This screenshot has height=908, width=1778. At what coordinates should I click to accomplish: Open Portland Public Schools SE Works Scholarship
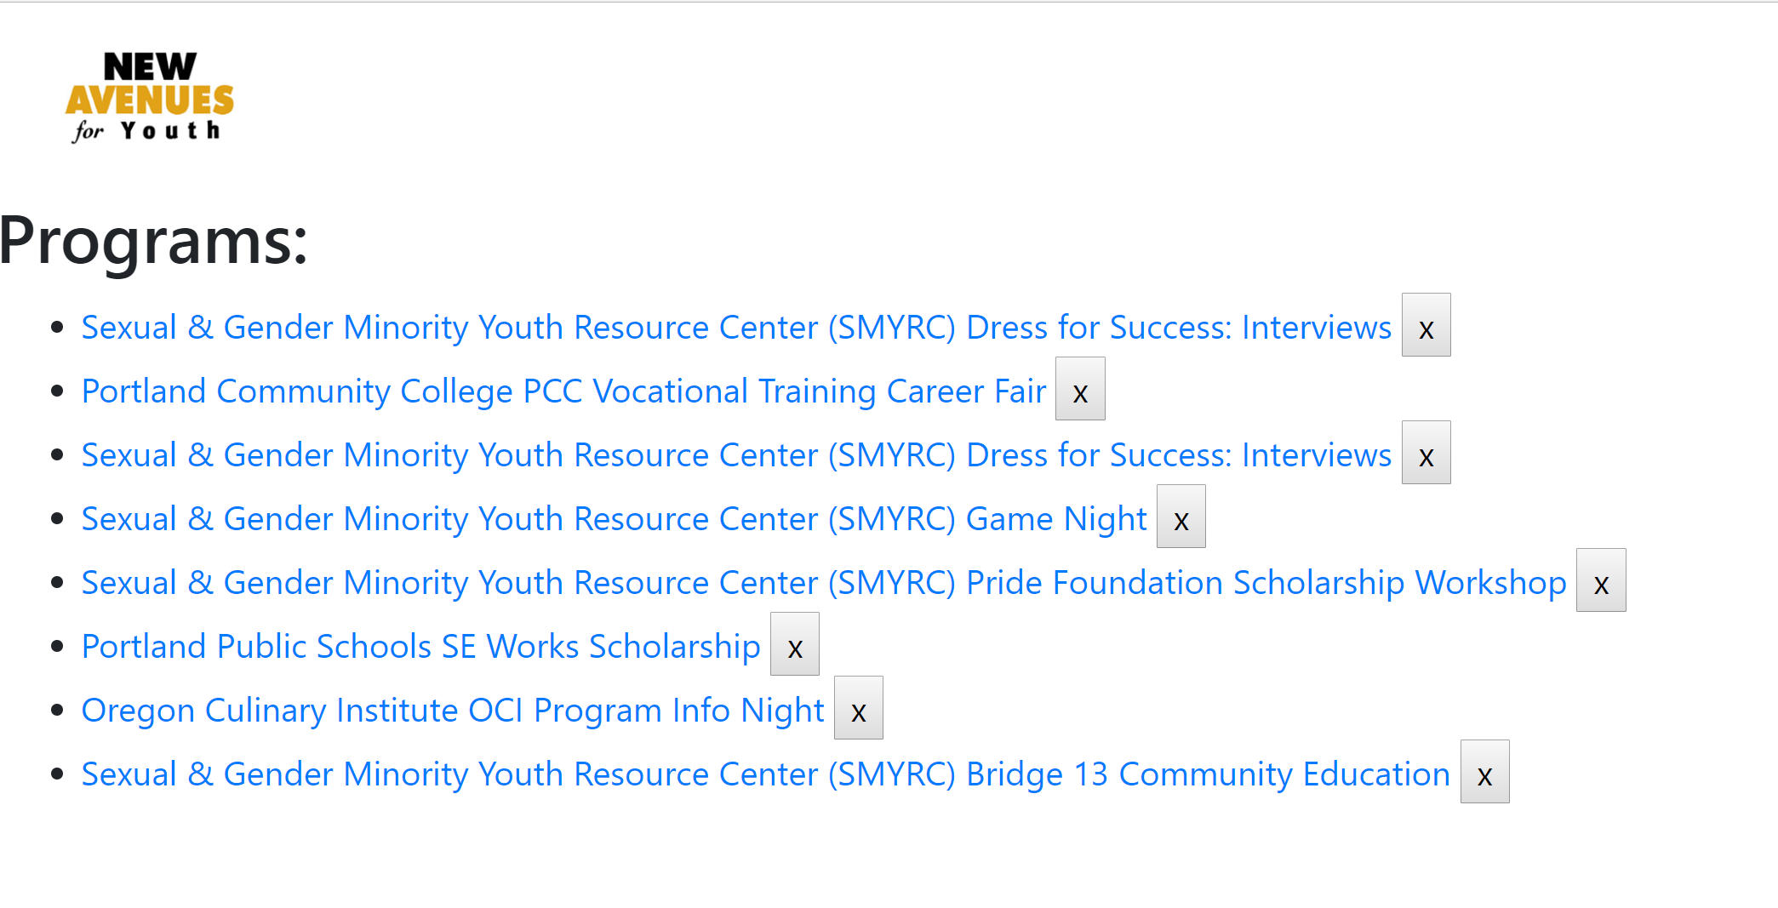pos(420,647)
